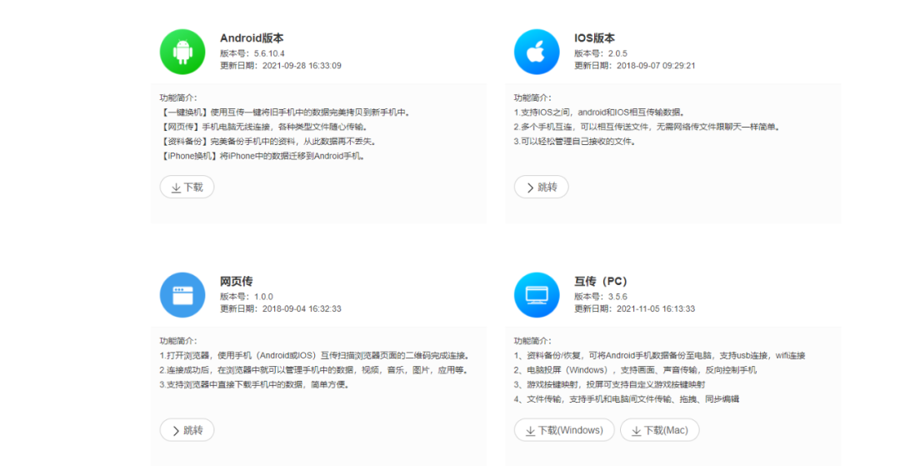Click the IOS版本 heading
Image resolution: width=900 pixels, height=466 pixels.
click(x=595, y=38)
